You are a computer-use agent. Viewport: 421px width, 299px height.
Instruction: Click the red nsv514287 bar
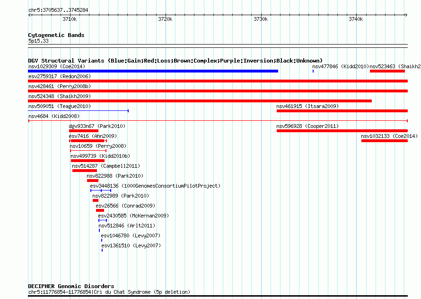click(85, 171)
